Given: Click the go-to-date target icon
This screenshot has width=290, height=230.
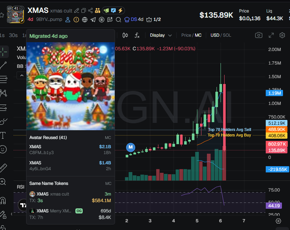Looking at the screenshot, I should 278,221.
